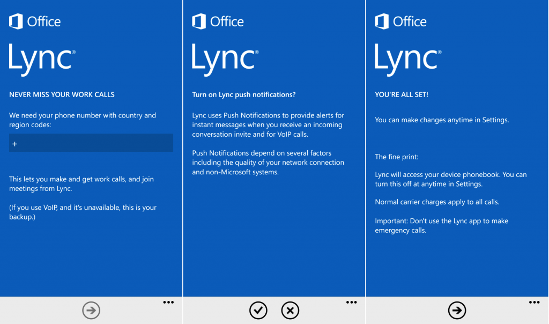
Task: Click the Office logo on the You're All Set screen
Action: [400, 21]
